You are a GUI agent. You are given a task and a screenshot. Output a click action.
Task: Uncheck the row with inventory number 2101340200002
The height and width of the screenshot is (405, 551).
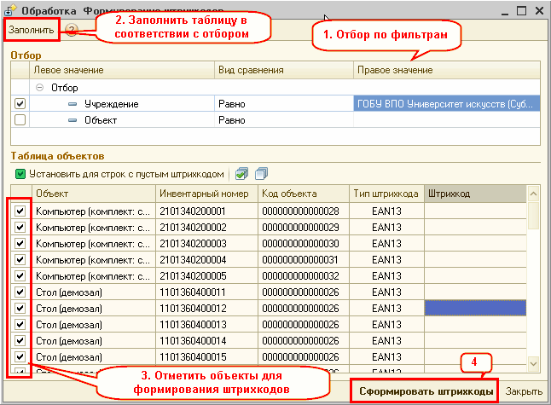(x=20, y=227)
